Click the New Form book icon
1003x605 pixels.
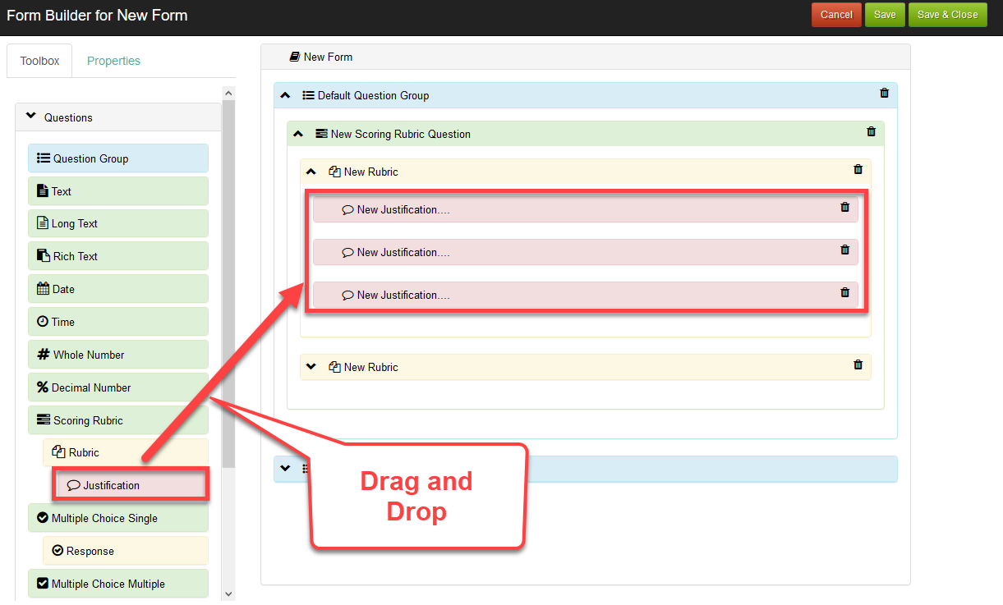(x=295, y=57)
